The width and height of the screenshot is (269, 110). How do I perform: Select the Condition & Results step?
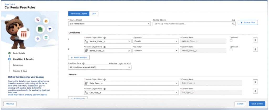point(23,59)
